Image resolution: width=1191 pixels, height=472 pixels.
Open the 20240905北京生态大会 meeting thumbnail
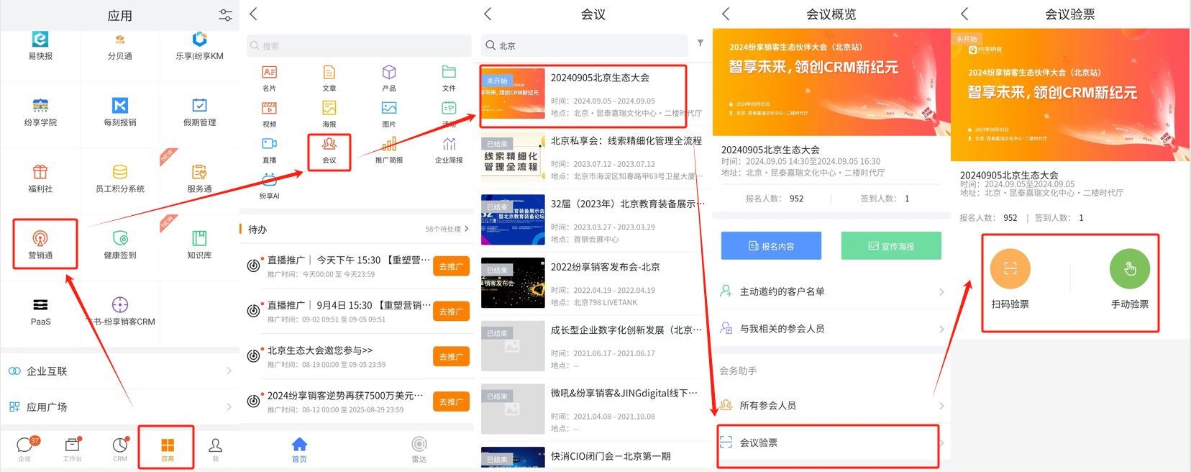point(513,94)
